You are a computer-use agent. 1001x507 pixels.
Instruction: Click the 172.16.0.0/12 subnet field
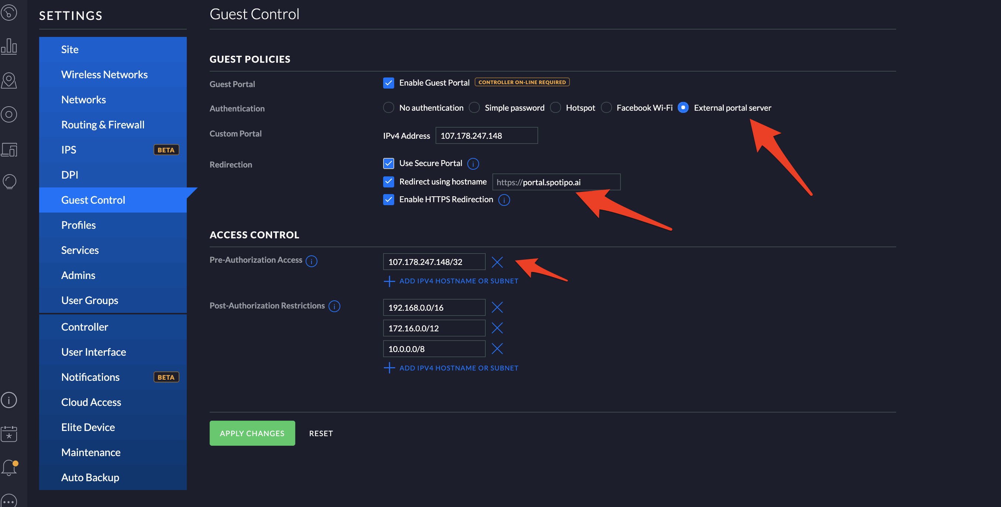[x=434, y=328]
